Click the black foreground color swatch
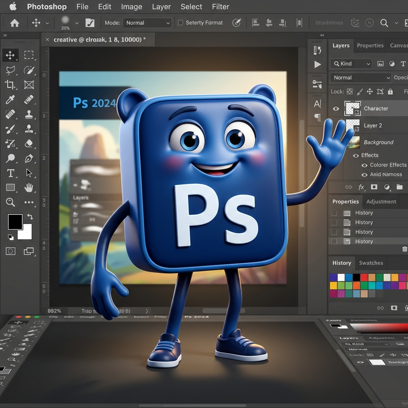408x408 pixels. pyautogui.click(x=15, y=222)
